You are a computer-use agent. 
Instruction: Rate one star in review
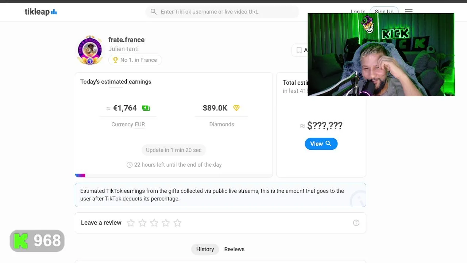(131, 223)
